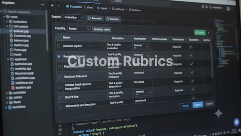
Task: Untick the checked second row checkbox
Action: pos(59,56)
